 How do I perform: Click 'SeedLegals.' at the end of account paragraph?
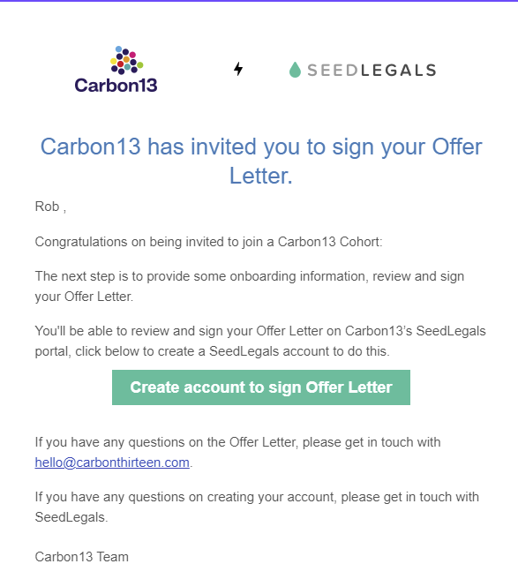click(x=71, y=517)
